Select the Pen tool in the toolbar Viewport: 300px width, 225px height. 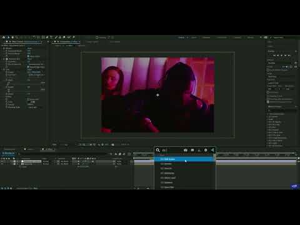[x=47, y=37]
